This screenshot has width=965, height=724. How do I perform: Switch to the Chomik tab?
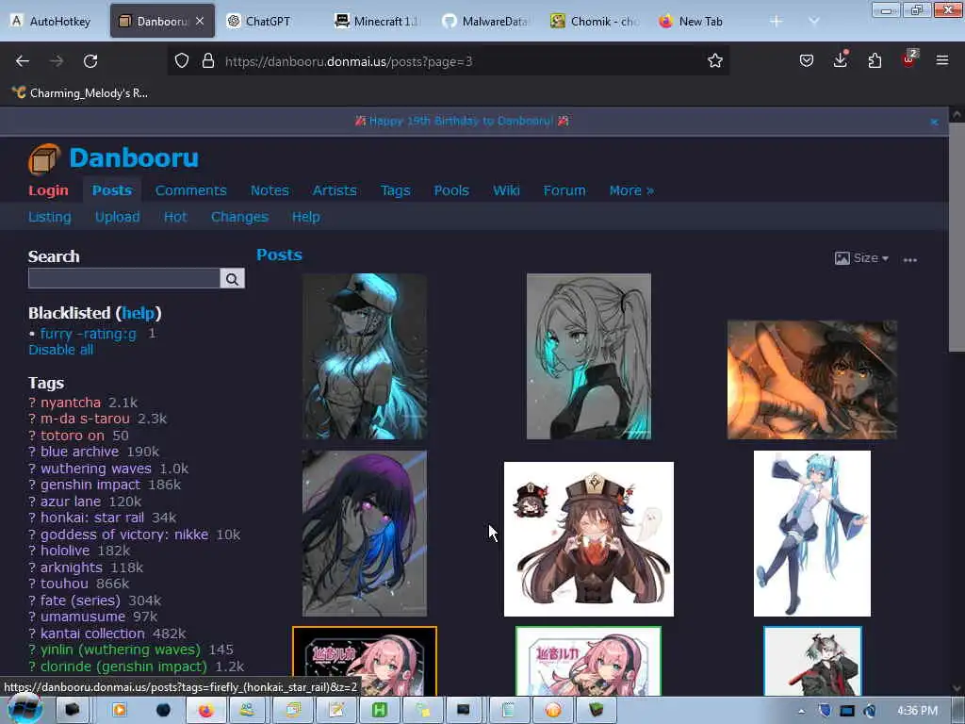point(595,22)
